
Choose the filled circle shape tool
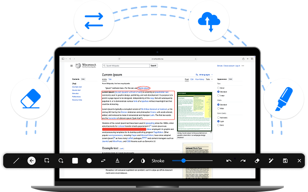click(x=89, y=161)
